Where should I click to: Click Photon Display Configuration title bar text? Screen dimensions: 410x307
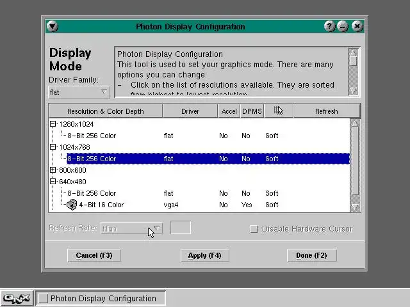190,27
